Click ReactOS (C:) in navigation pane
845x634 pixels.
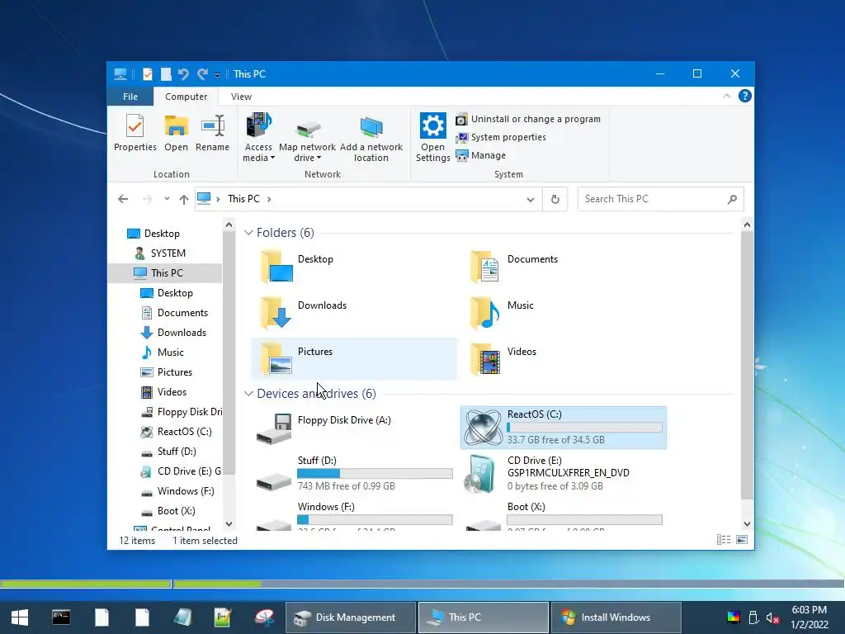coord(184,432)
